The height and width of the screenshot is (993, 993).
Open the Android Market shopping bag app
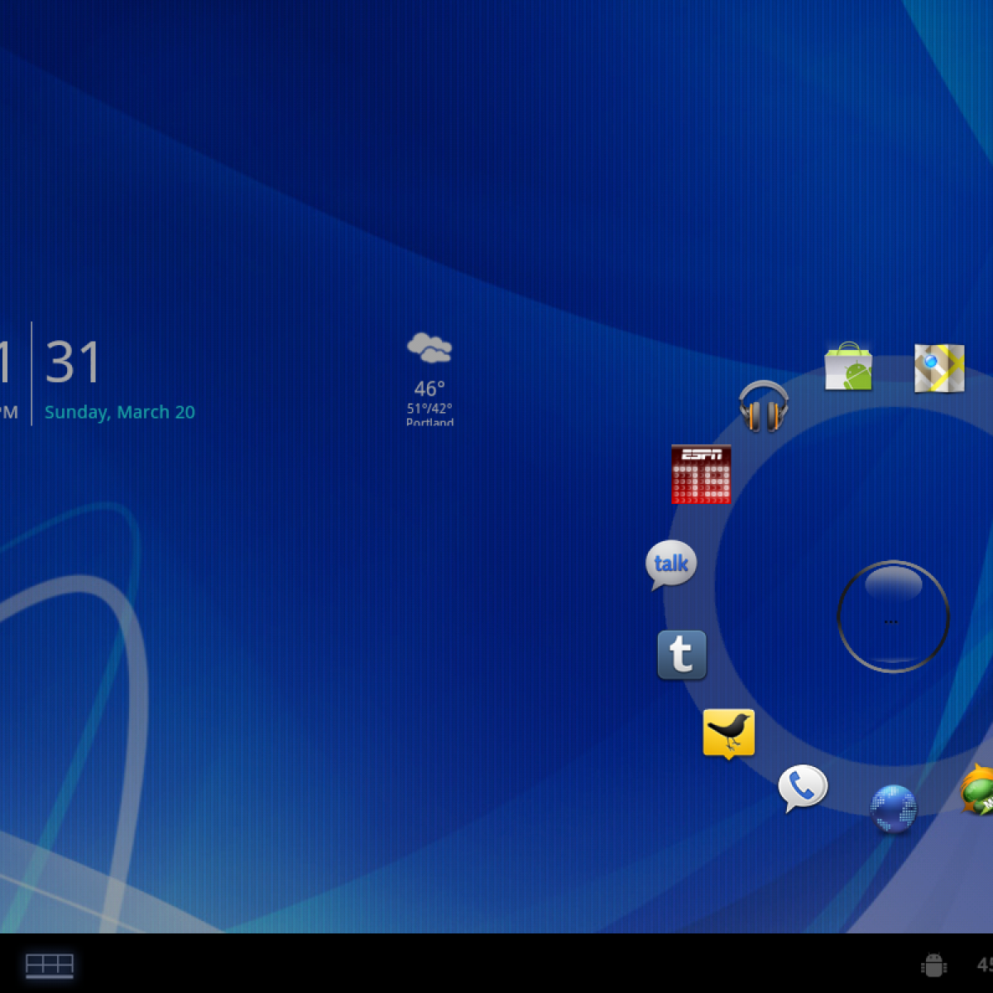pos(848,367)
